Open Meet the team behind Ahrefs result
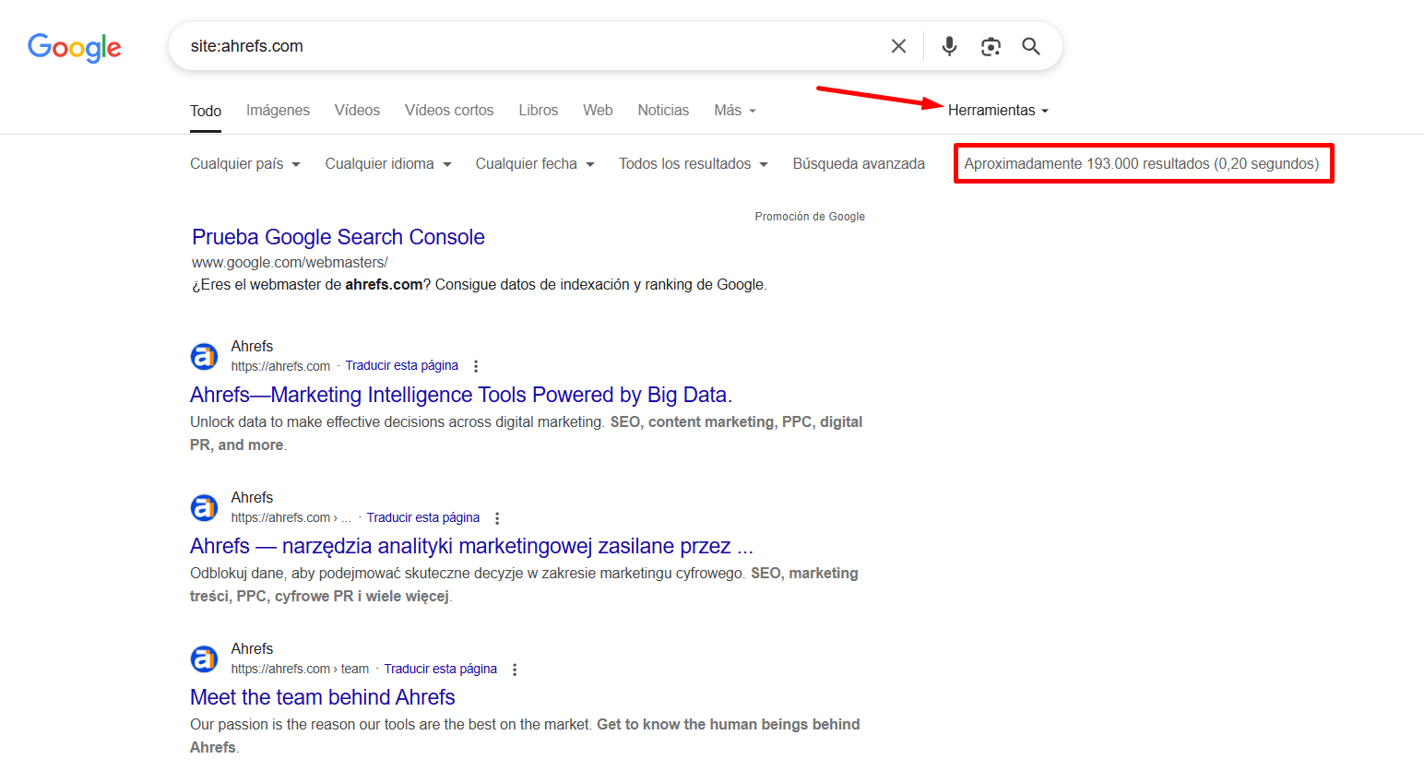 [323, 697]
